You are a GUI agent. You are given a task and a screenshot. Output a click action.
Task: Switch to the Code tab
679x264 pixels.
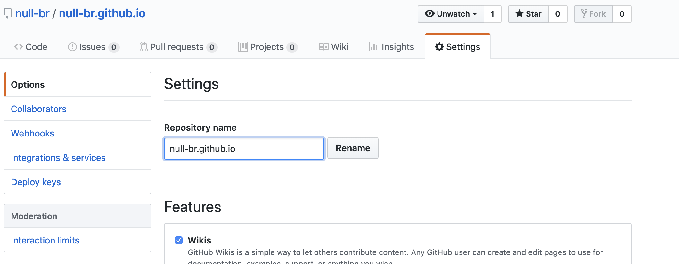click(x=31, y=47)
